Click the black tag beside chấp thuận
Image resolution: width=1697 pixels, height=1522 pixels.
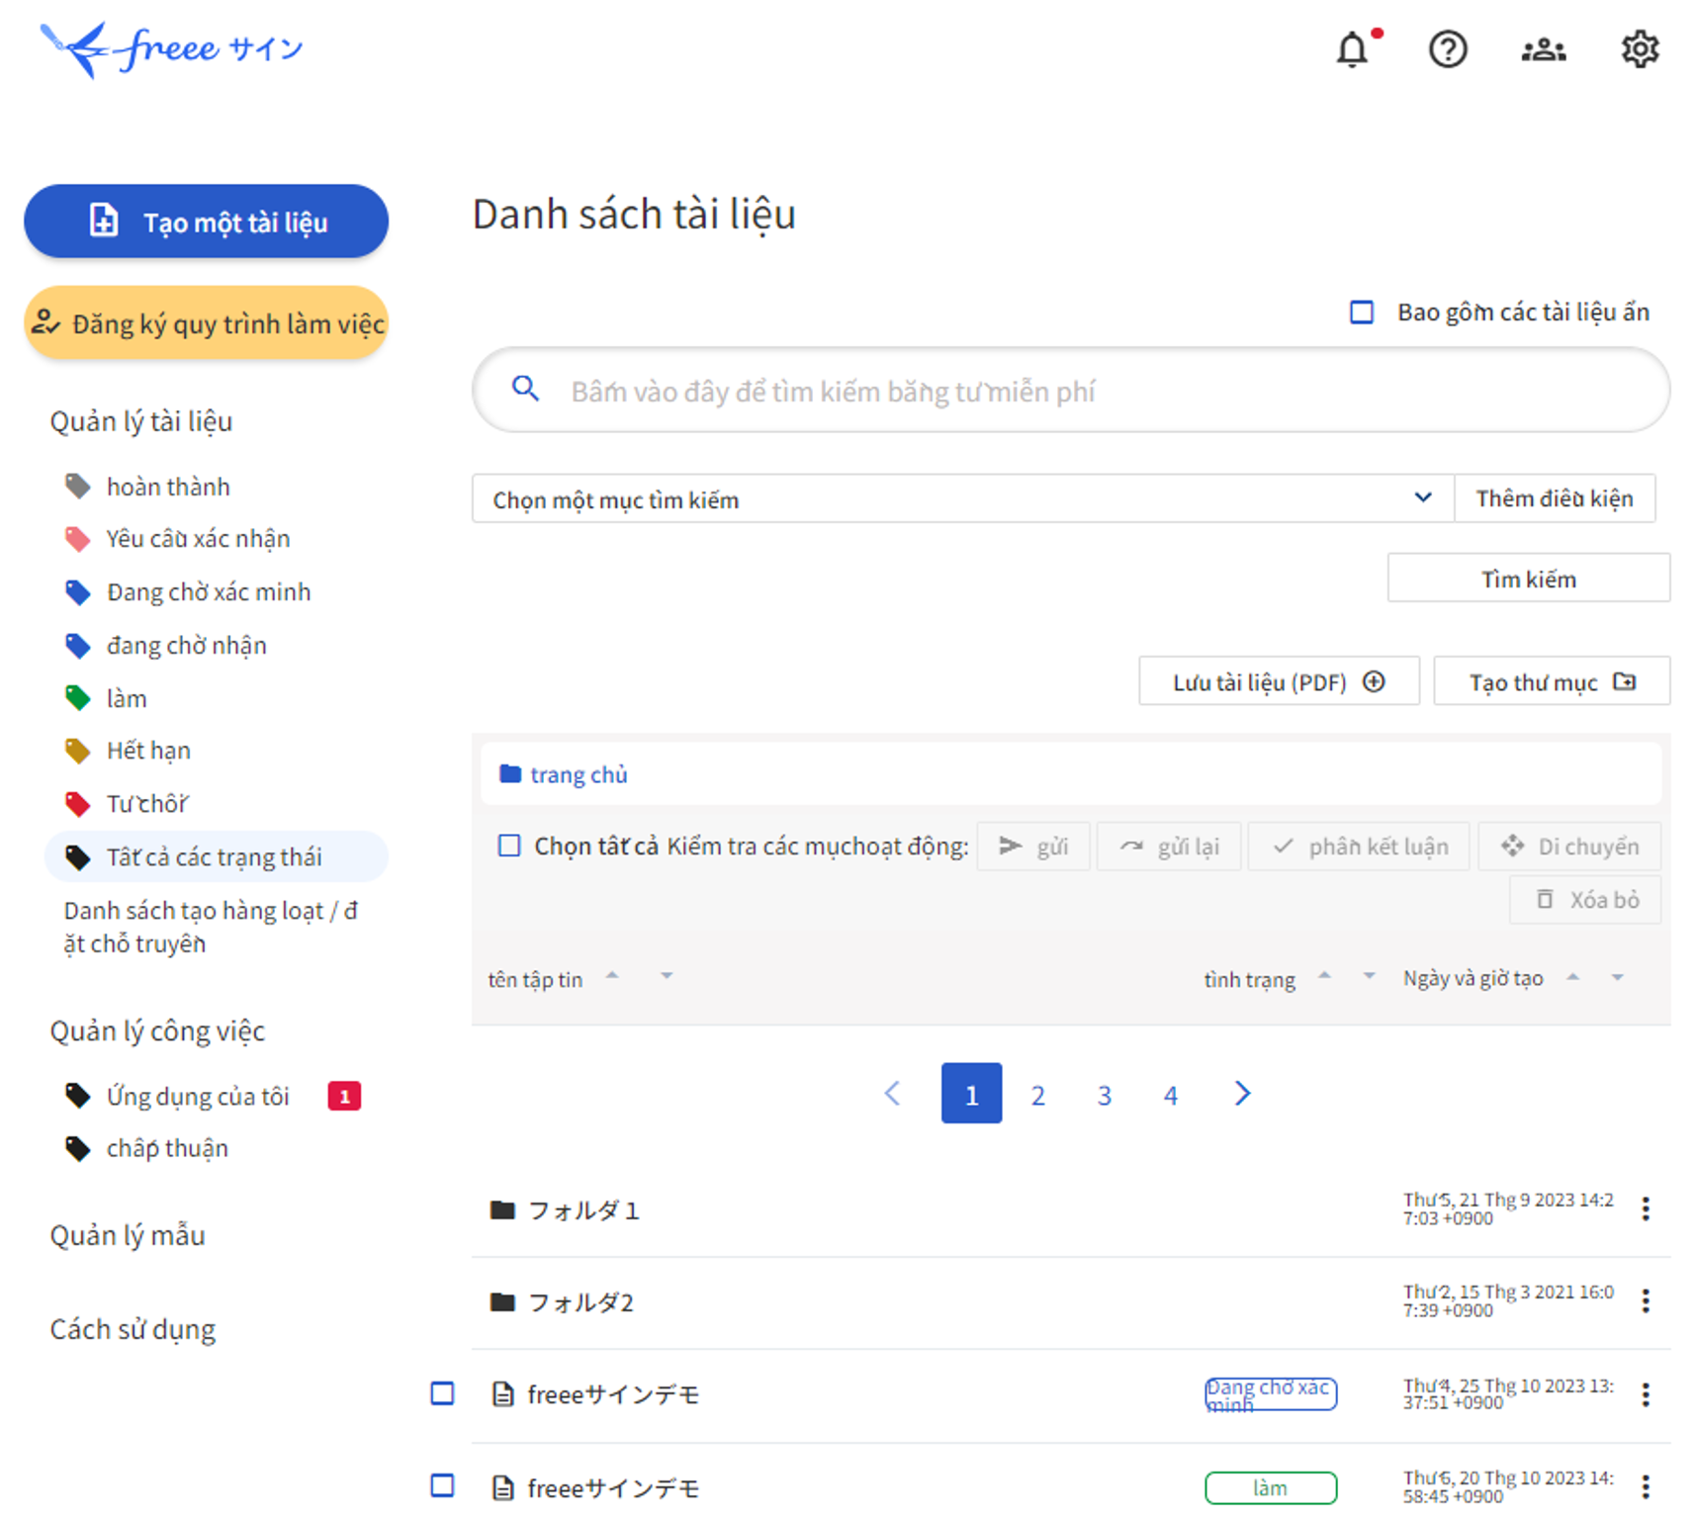point(77,1148)
